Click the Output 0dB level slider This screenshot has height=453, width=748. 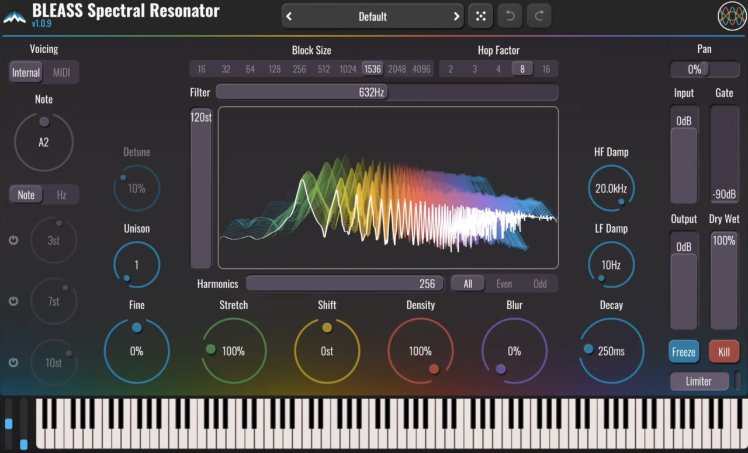[x=684, y=281]
